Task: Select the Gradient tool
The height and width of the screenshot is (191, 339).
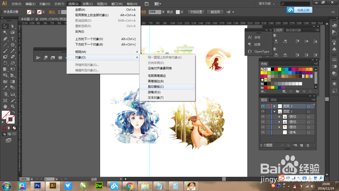Action: pos(13,82)
